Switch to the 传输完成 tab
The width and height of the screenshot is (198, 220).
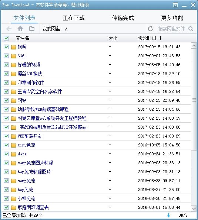[123, 18]
